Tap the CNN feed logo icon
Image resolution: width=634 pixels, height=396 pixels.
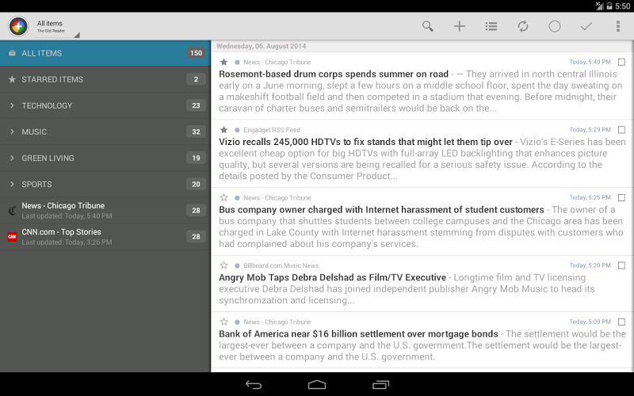click(12, 237)
